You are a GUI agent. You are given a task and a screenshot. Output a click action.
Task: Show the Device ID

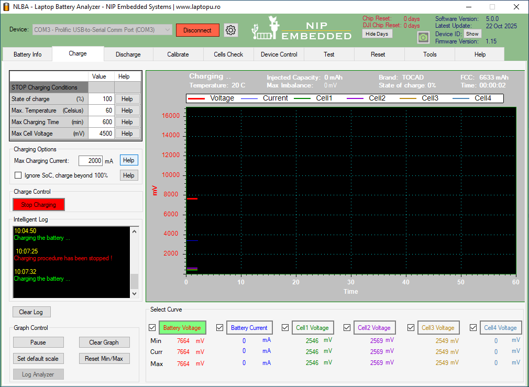(472, 34)
